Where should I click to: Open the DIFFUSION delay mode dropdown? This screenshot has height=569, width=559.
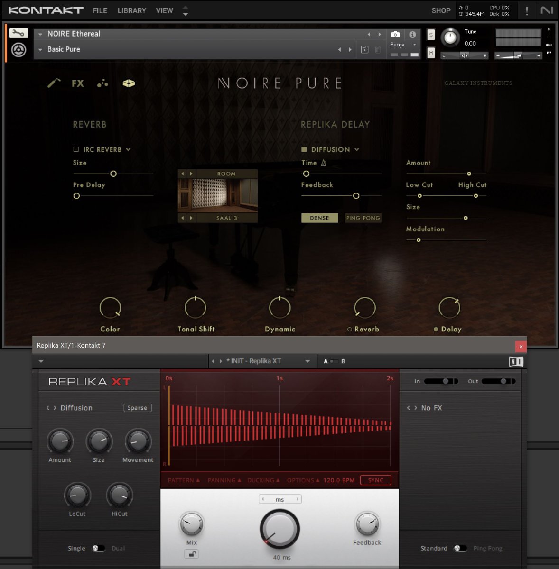tap(357, 150)
